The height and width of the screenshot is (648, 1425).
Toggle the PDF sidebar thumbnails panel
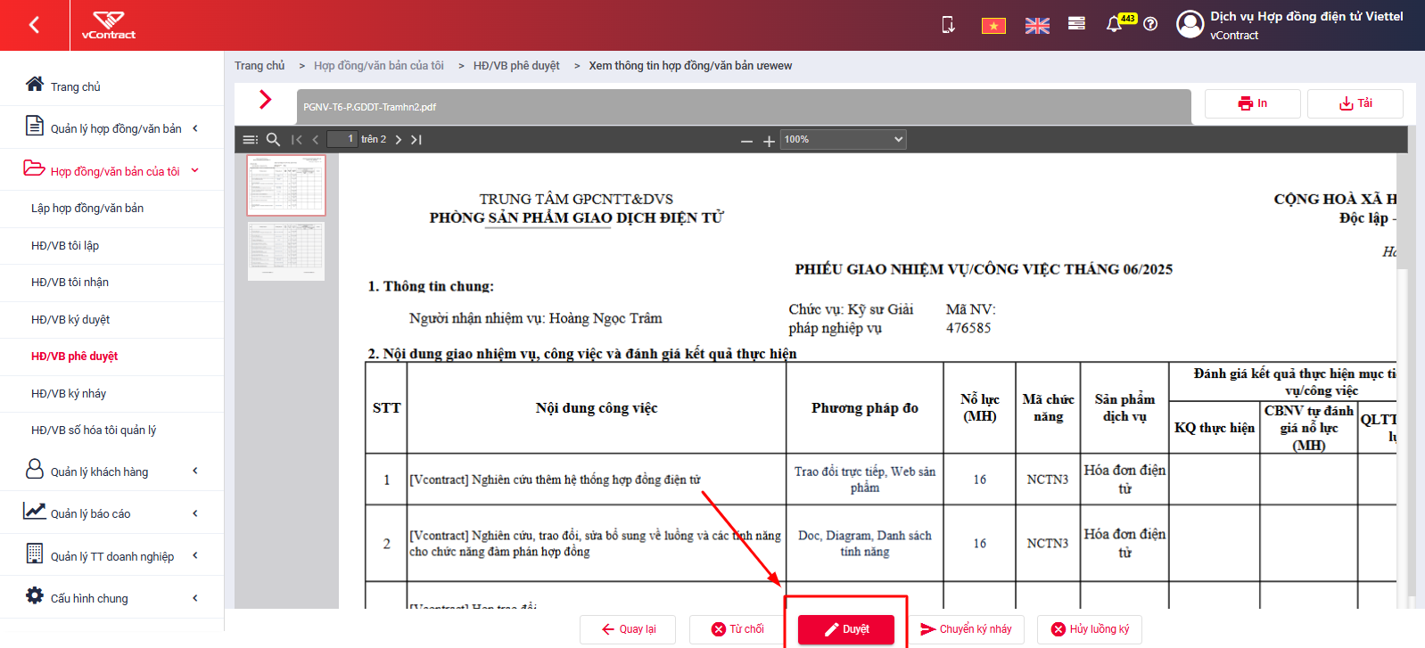(251, 140)
